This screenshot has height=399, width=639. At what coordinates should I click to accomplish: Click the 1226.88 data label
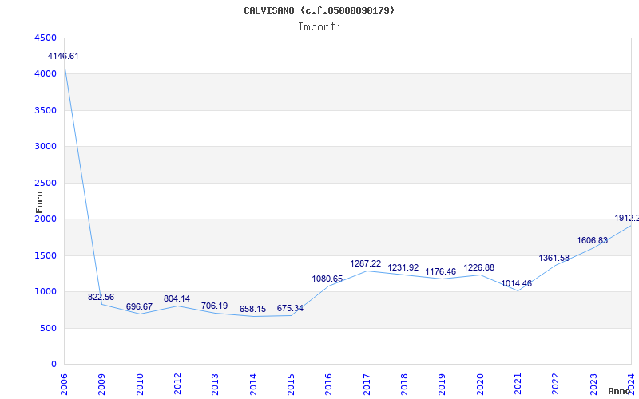coord(478,268)
